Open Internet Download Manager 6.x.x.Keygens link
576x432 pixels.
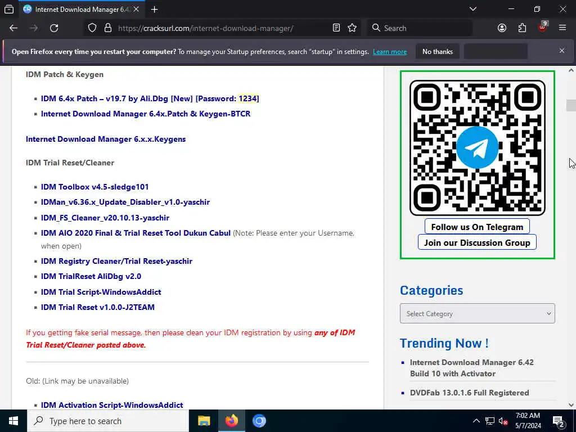pos(106,139)
